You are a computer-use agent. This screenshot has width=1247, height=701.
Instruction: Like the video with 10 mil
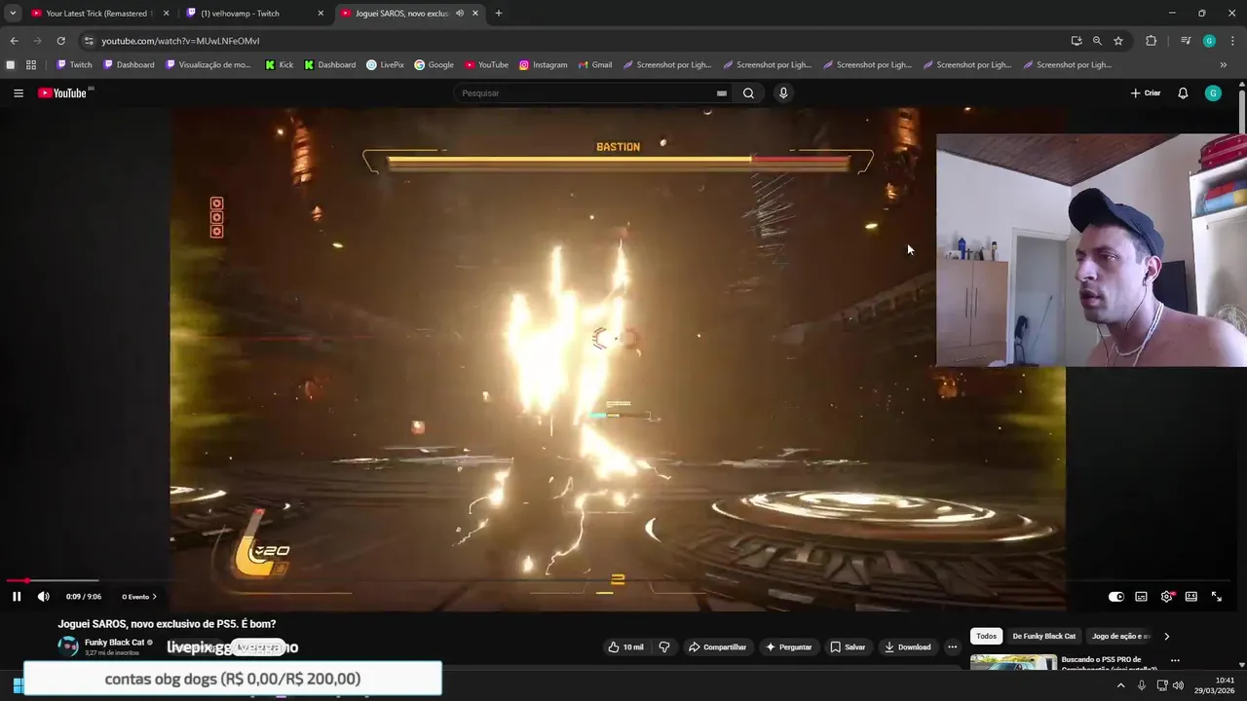pyautogui.click(x=624, y=646)
